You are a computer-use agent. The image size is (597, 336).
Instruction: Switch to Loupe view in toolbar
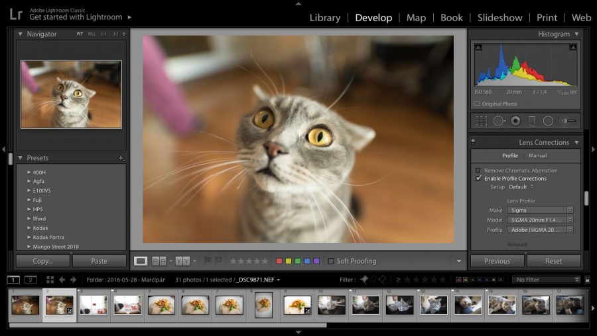tap(141, 261)
